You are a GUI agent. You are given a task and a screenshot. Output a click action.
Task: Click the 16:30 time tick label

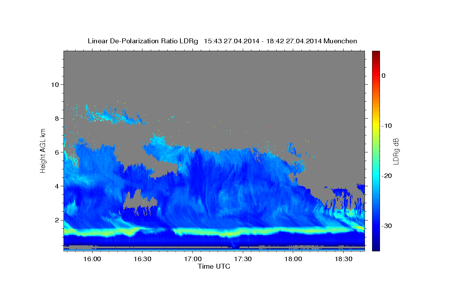pos(142,259)
